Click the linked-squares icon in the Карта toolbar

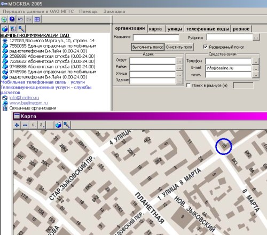pos(67,125)
